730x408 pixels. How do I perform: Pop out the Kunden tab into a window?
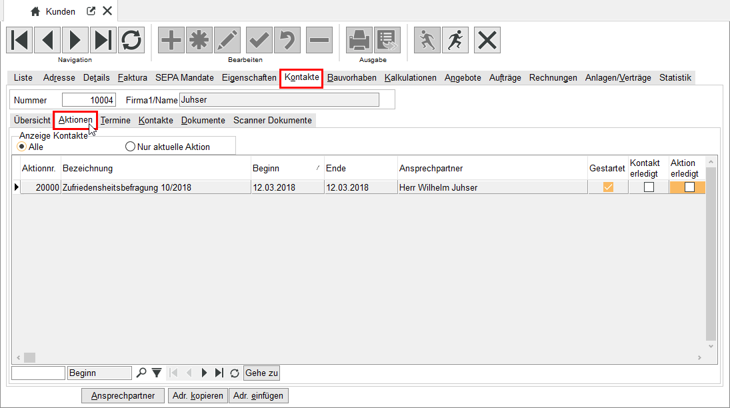(x=91, y=11)
